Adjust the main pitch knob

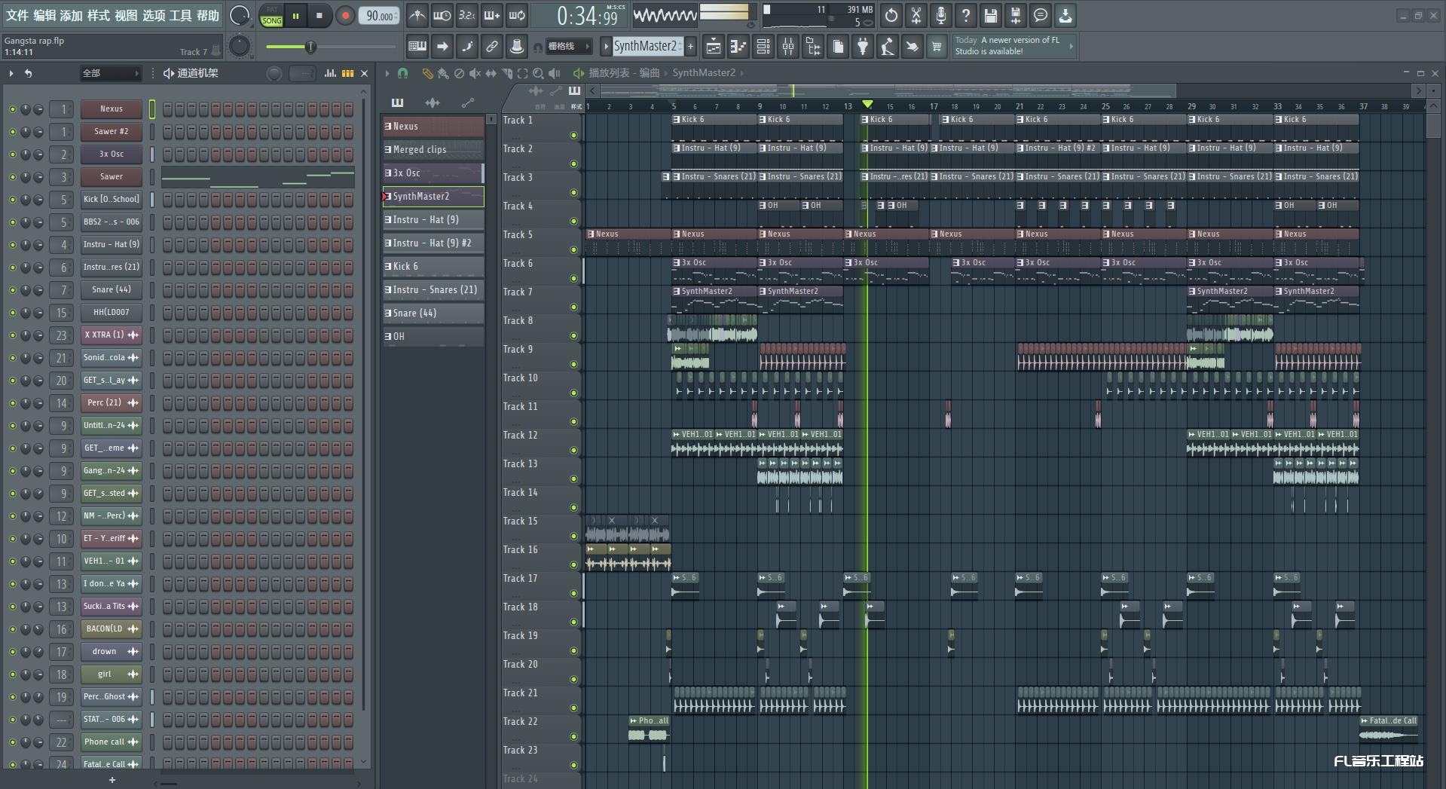[x=240, y=47]
